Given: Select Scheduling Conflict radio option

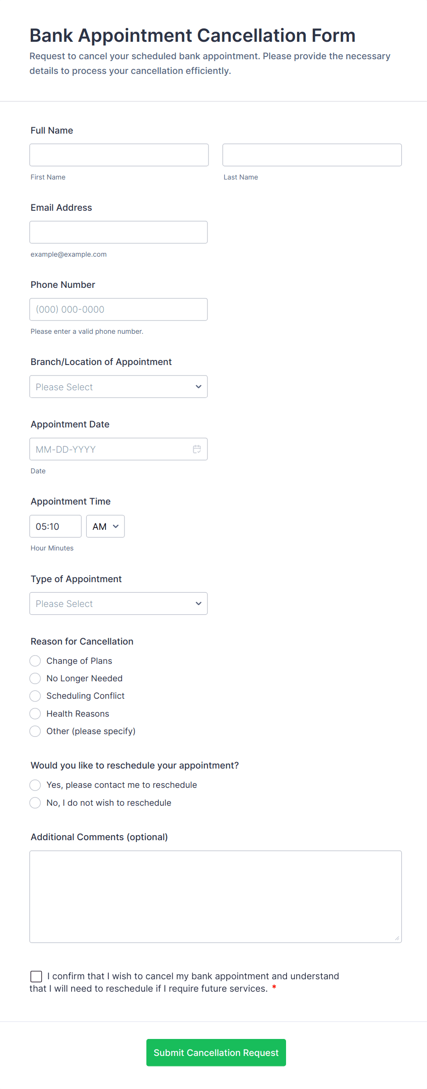Looking at the screenshot, I should click(35, 696).
